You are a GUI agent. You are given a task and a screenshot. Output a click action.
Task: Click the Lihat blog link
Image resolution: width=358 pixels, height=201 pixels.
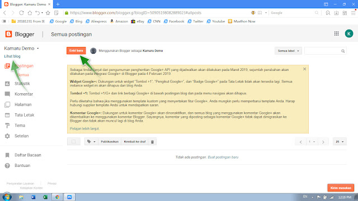12,56
